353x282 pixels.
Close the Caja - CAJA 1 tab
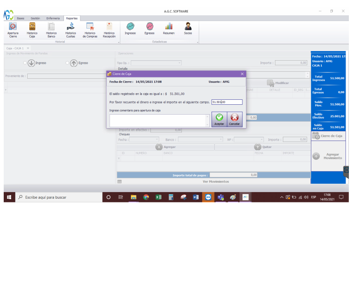point(28,48)
